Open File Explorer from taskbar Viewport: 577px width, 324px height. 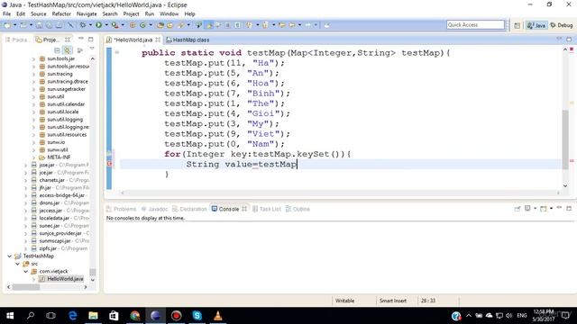93,315
